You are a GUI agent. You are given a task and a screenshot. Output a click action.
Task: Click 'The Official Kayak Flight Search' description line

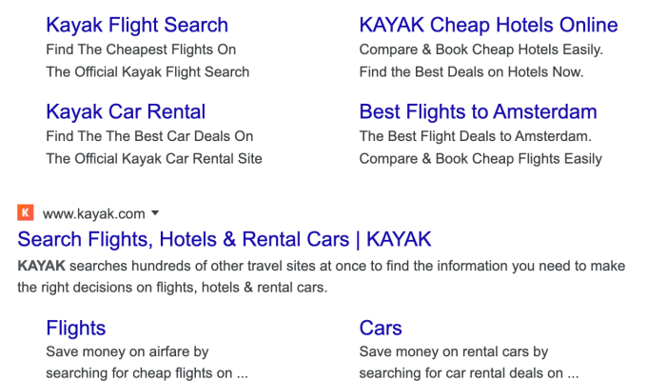tap(147, 71)
